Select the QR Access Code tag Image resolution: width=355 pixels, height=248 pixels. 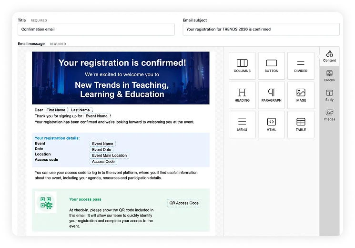(184, 203)
